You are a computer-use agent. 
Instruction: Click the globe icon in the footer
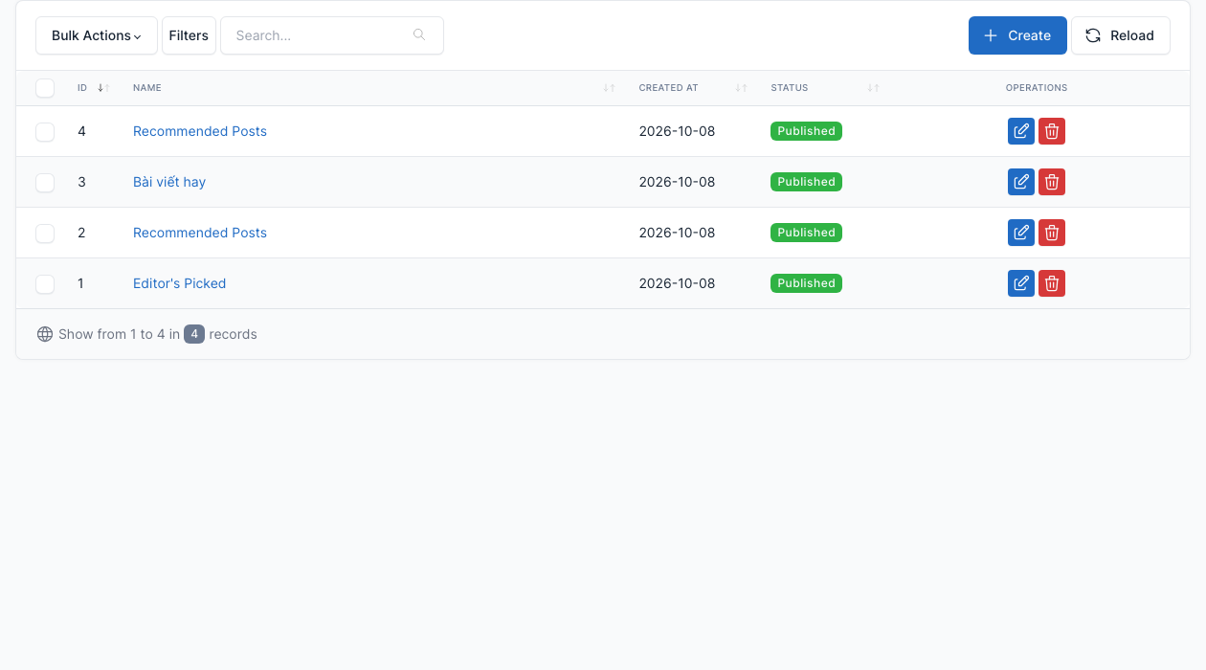coord(45,334)
